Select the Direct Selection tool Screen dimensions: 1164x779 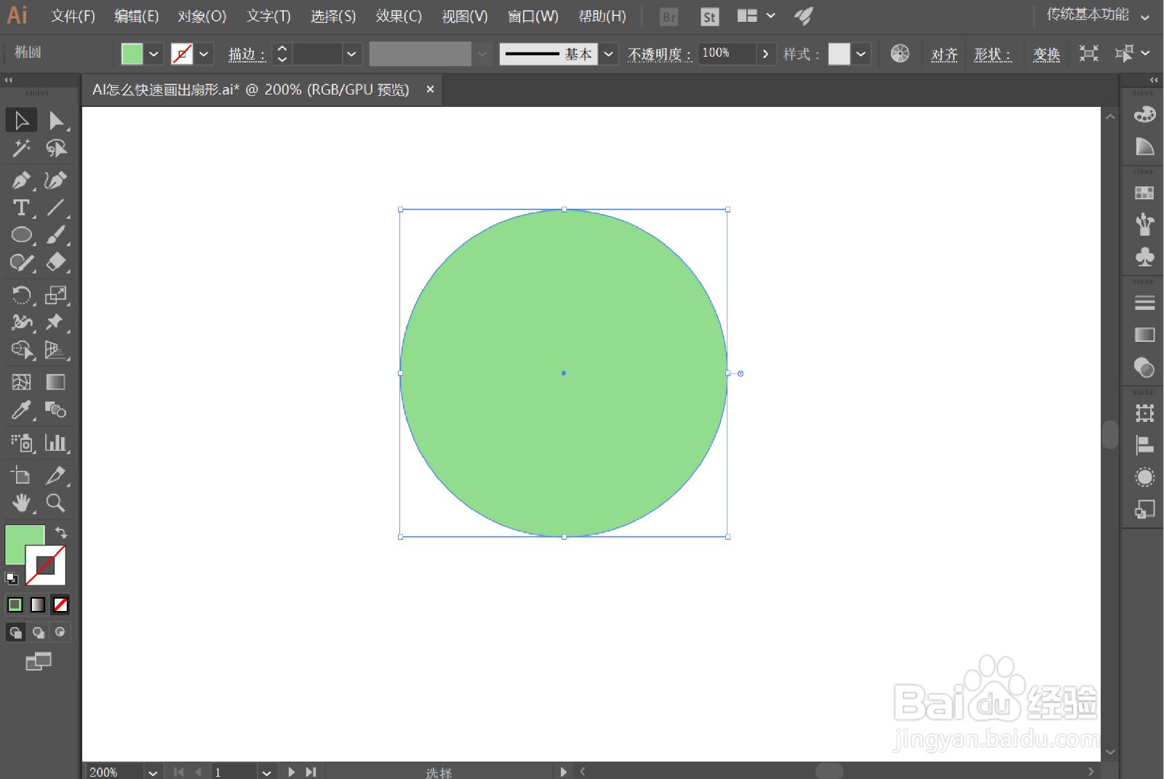pos(56,120)
